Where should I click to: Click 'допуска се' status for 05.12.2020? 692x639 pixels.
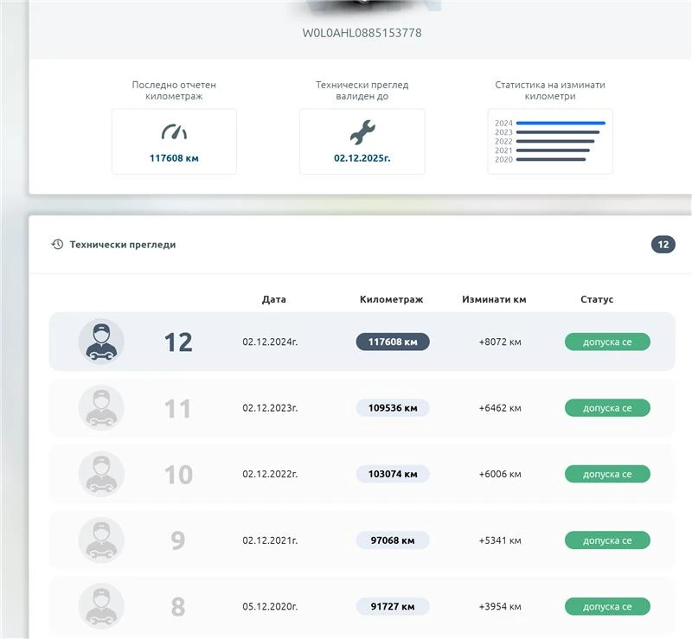607,607
